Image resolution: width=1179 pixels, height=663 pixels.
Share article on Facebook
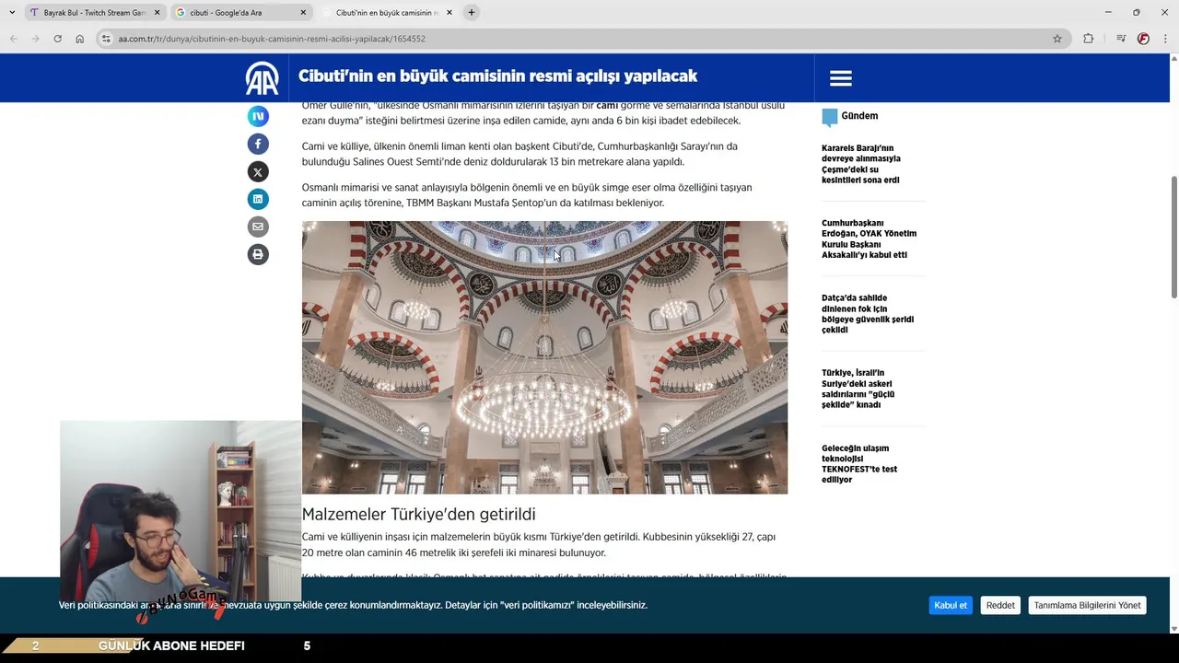coord(258,144)
